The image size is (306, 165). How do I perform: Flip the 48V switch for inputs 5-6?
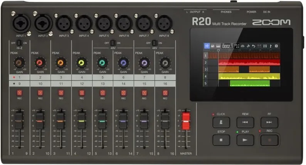[x=113, y=43]
